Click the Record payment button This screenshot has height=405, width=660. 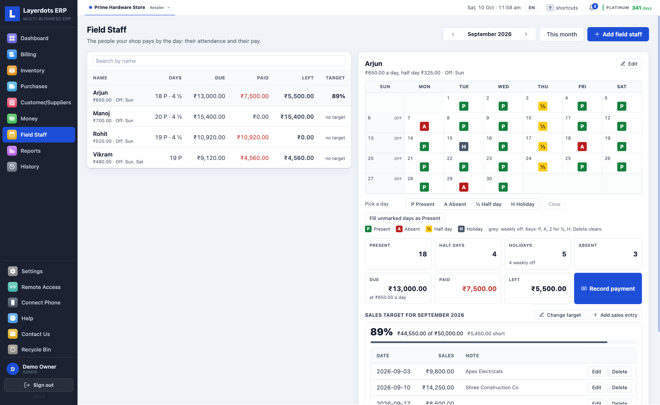pos(608,289)
